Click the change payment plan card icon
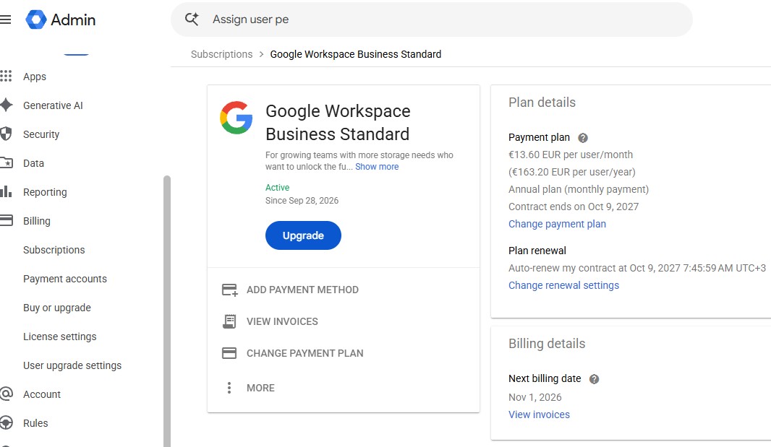771x447 pixels. [x=229, y=353]
